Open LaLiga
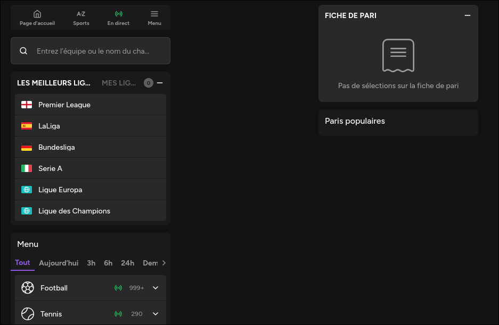This screenshot has width=499, height=325. click(x=91, y=126)
